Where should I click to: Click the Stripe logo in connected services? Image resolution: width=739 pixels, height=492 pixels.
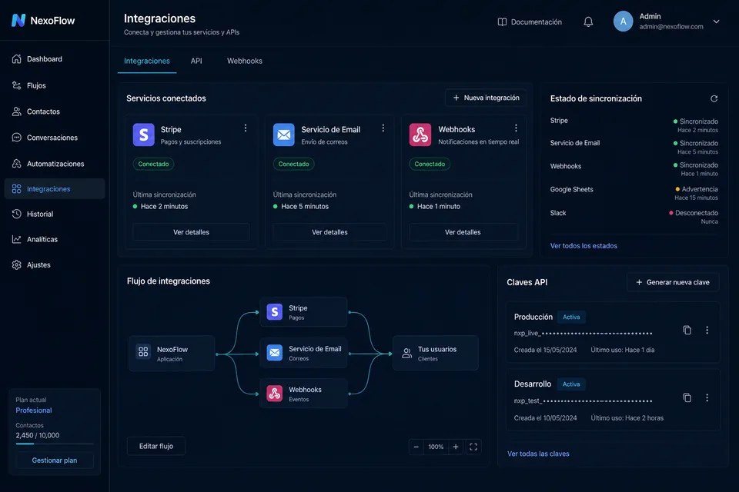144,135
